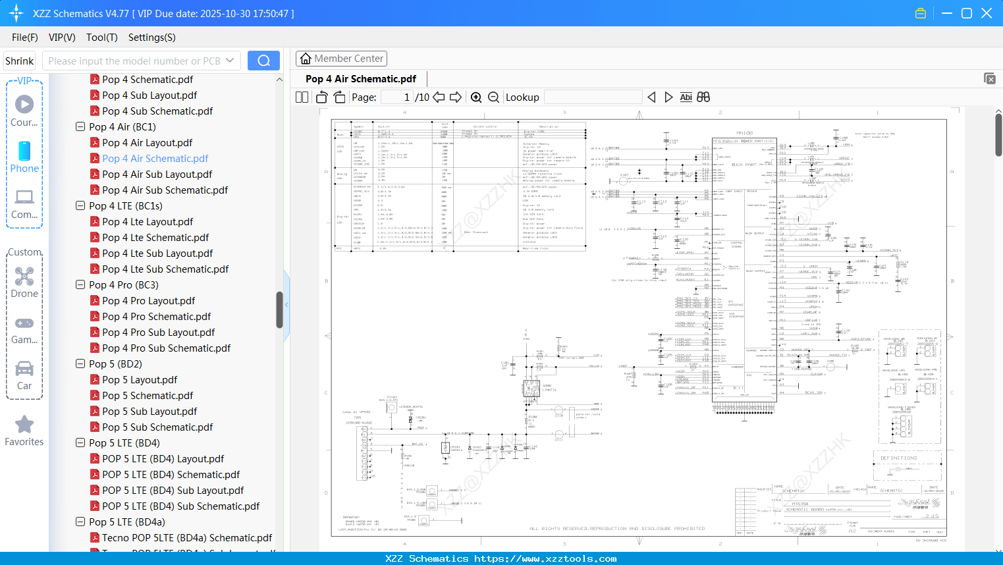This screenshot has width=1003, height=565.
Task: Zoom out of the schematic
Action: point(493,97)
